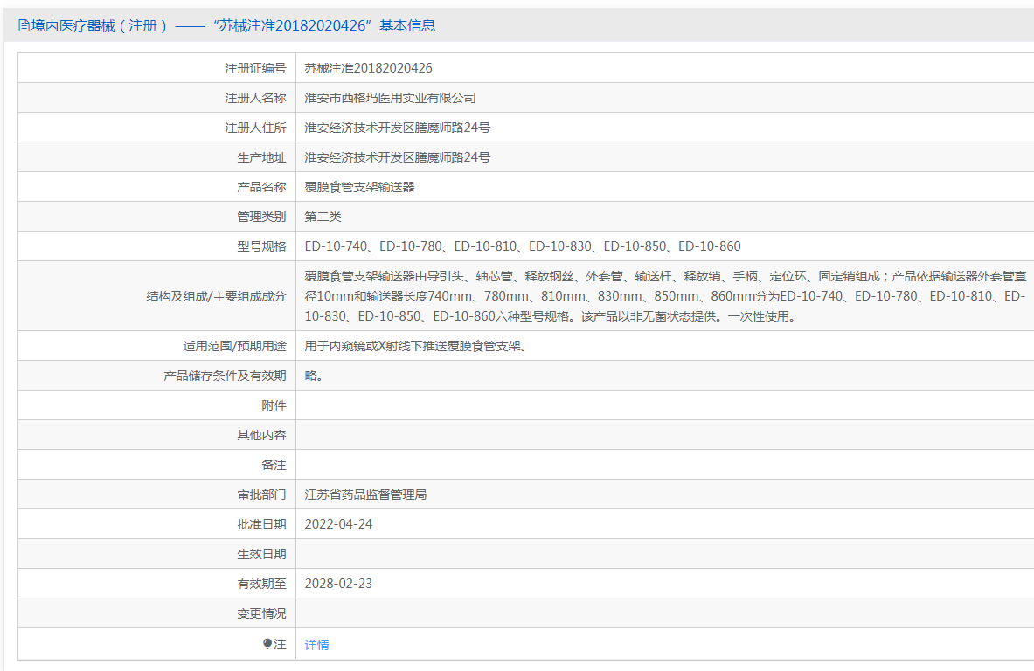Select the approval date 2022-04-24
The height and width of the screenshot is (671, 1034).
pyautogui.click(x=338, y=524)
